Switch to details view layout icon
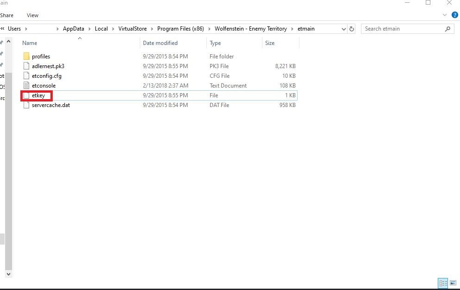Screen dimensions: 460x290 tap(443, 283)
